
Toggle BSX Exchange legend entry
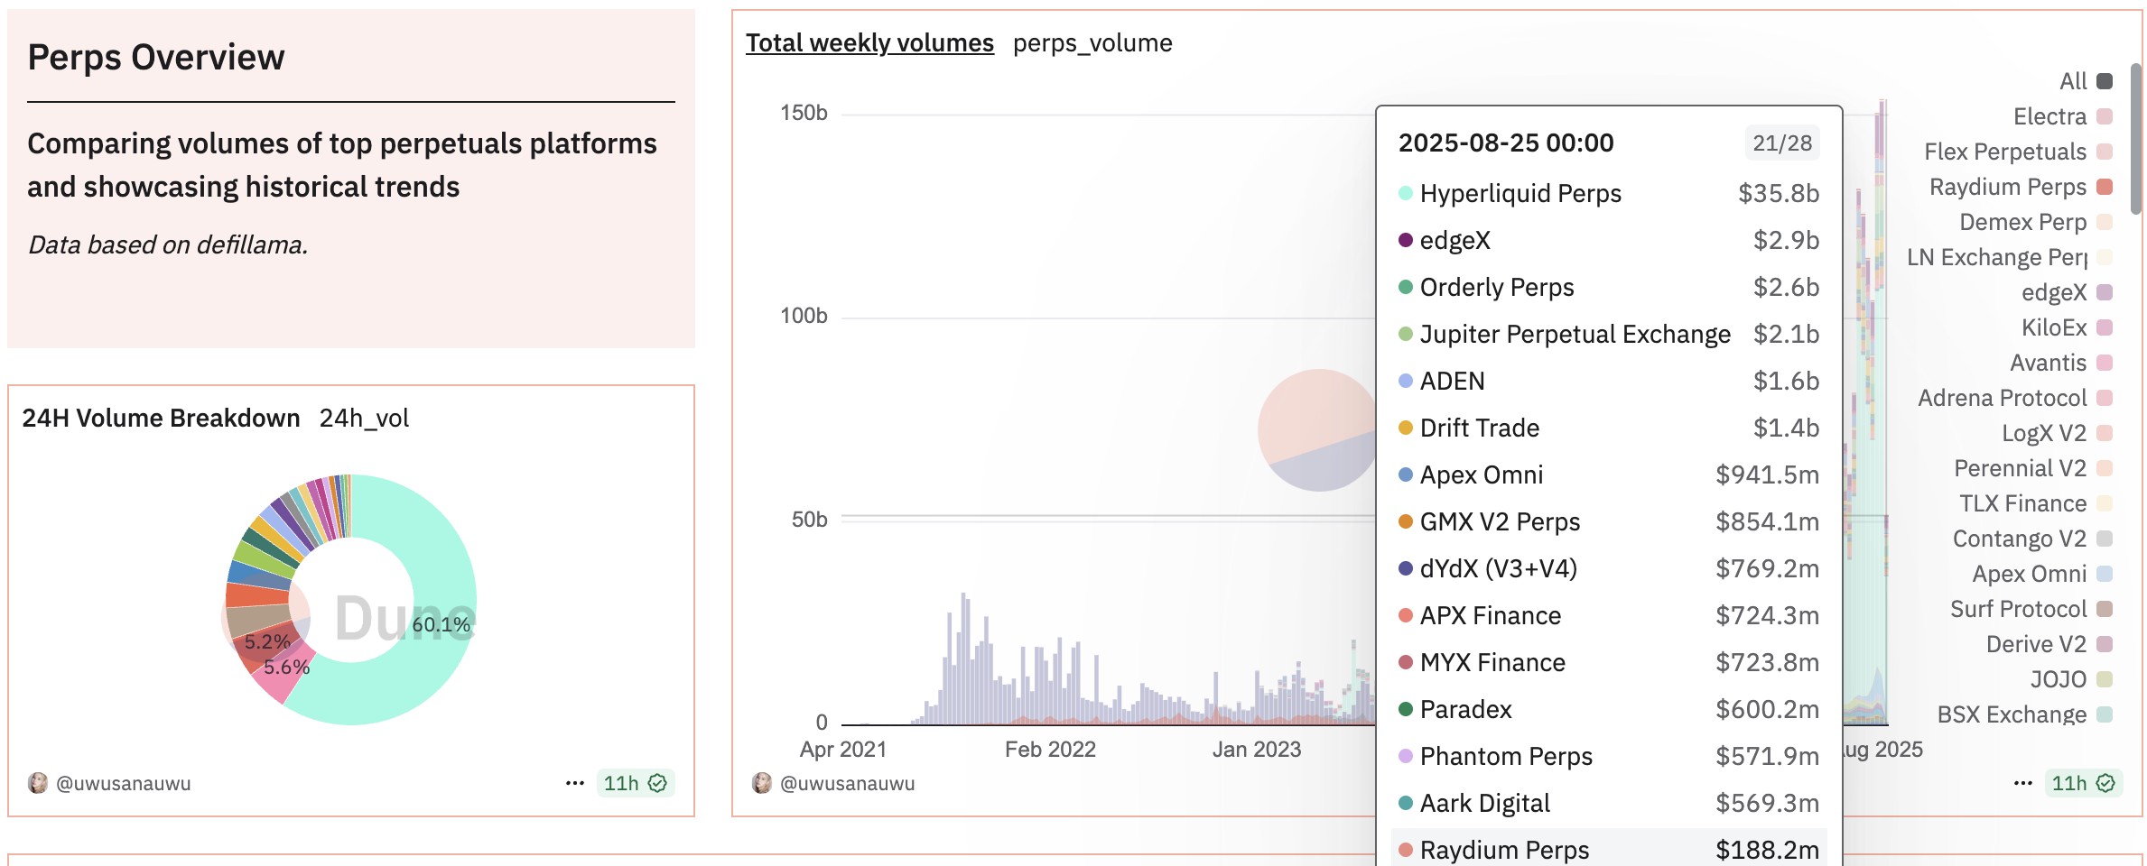(x=2025, y=714)
